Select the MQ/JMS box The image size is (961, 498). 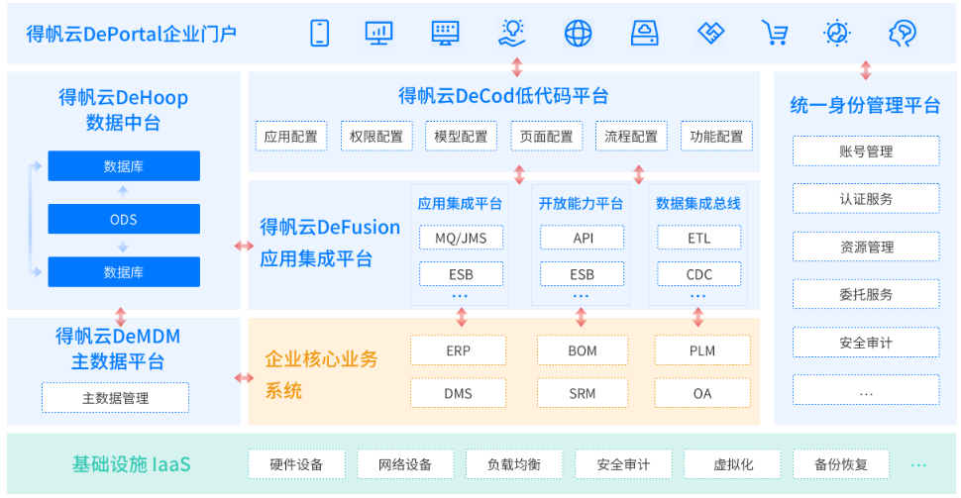[461, 238]
